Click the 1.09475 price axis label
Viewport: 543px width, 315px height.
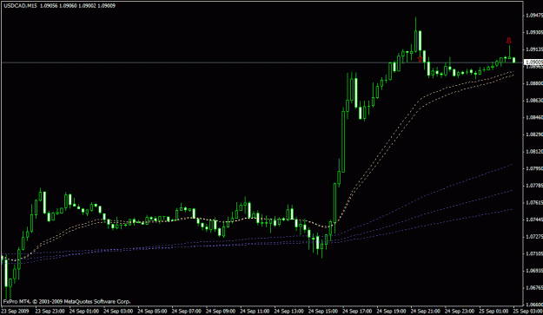tap(534, 16)
